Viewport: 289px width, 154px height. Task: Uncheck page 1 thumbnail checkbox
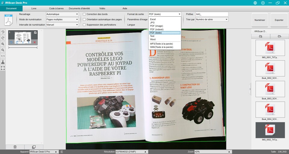[x=35, y=33]
